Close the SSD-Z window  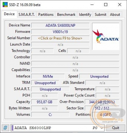coord(120,5)
